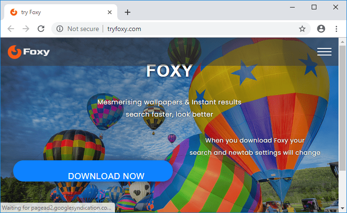Viewport: 347px width, 213px height.
Task: View site information via Not secure icon
Action: (60, 29)
